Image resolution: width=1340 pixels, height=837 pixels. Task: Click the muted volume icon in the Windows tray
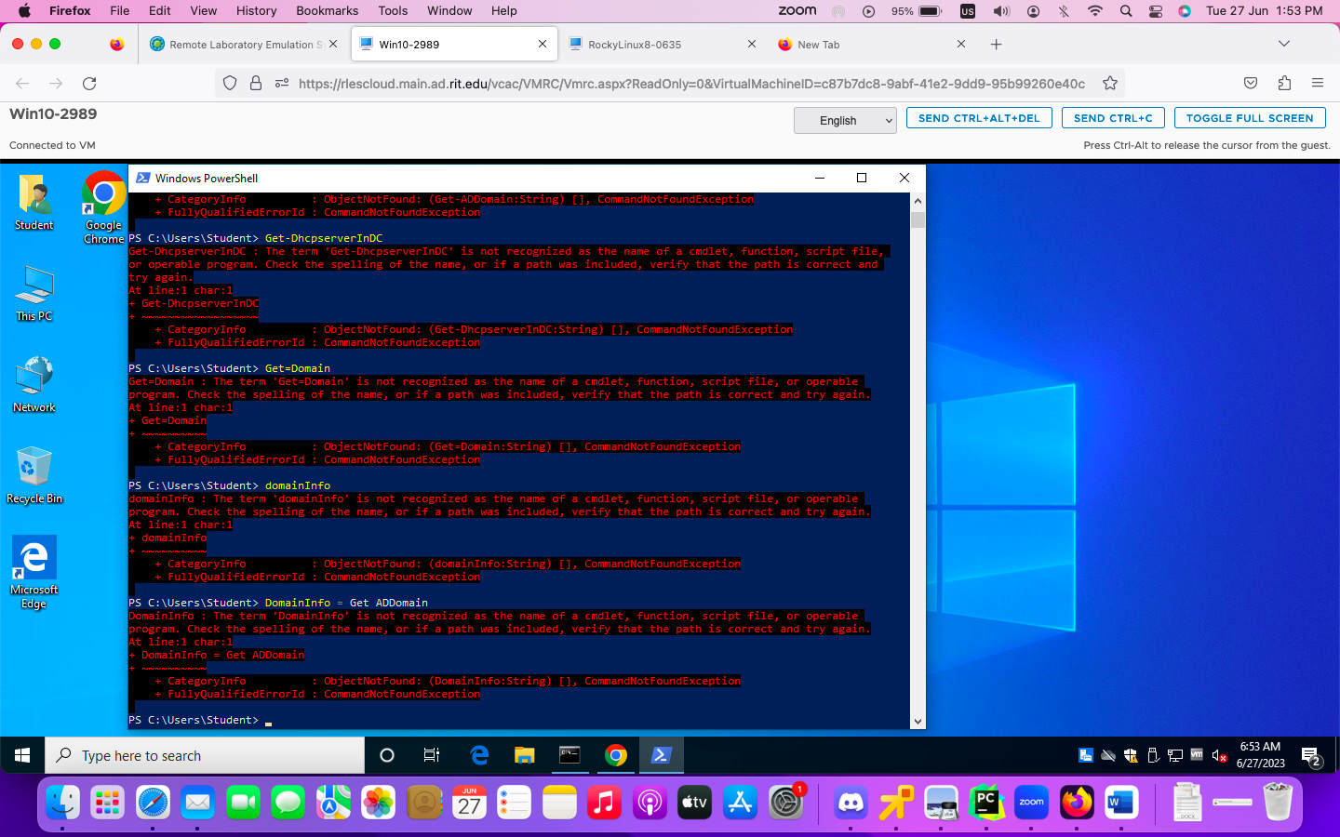pyautogui.click(x=1219, y=755)
